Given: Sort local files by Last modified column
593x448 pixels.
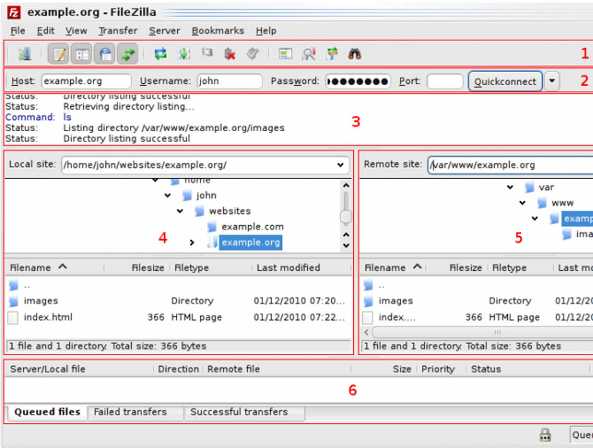Looking at the screenshot, I should click(288, 268).
